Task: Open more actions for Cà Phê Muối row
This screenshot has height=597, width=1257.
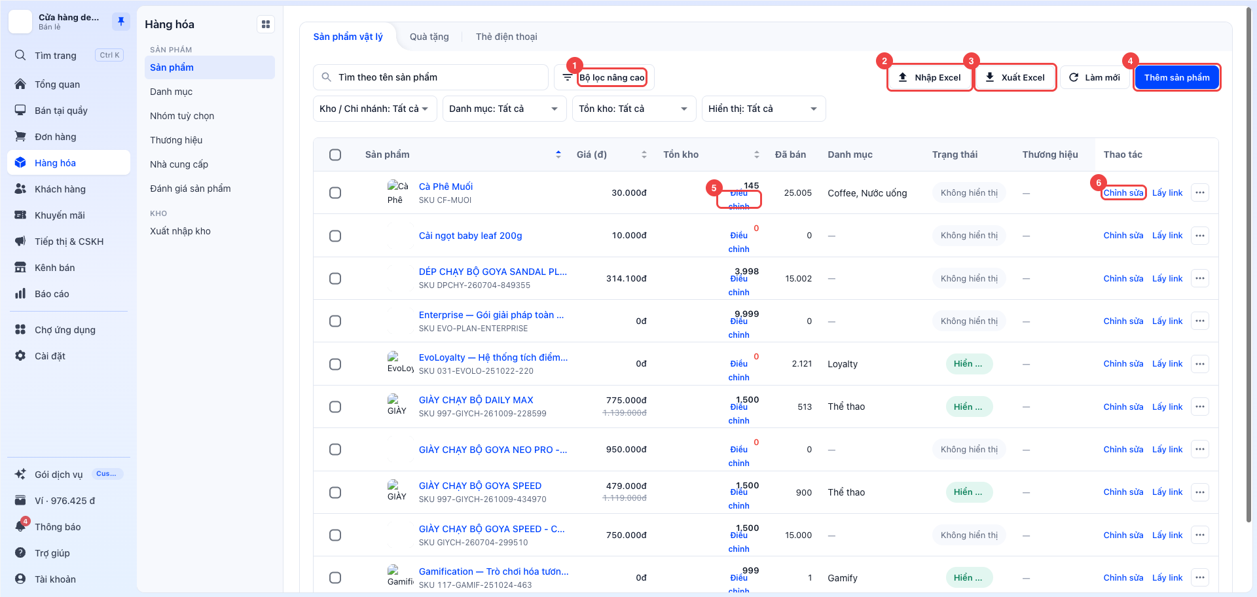Action: tap(1199, 192)
